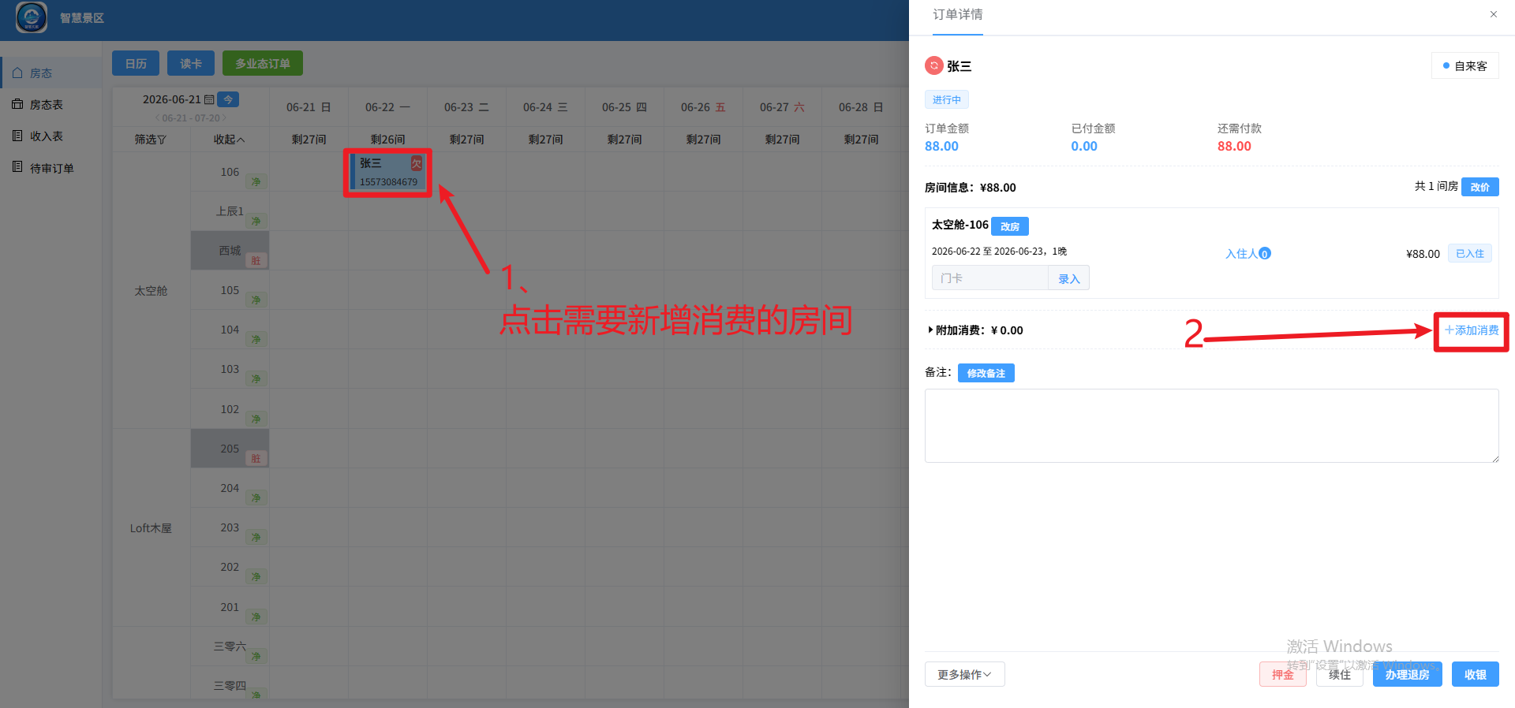Click 上辰1 room clean status badge
The height and width of the screenshot is (708, 1515).
[256, 222]
